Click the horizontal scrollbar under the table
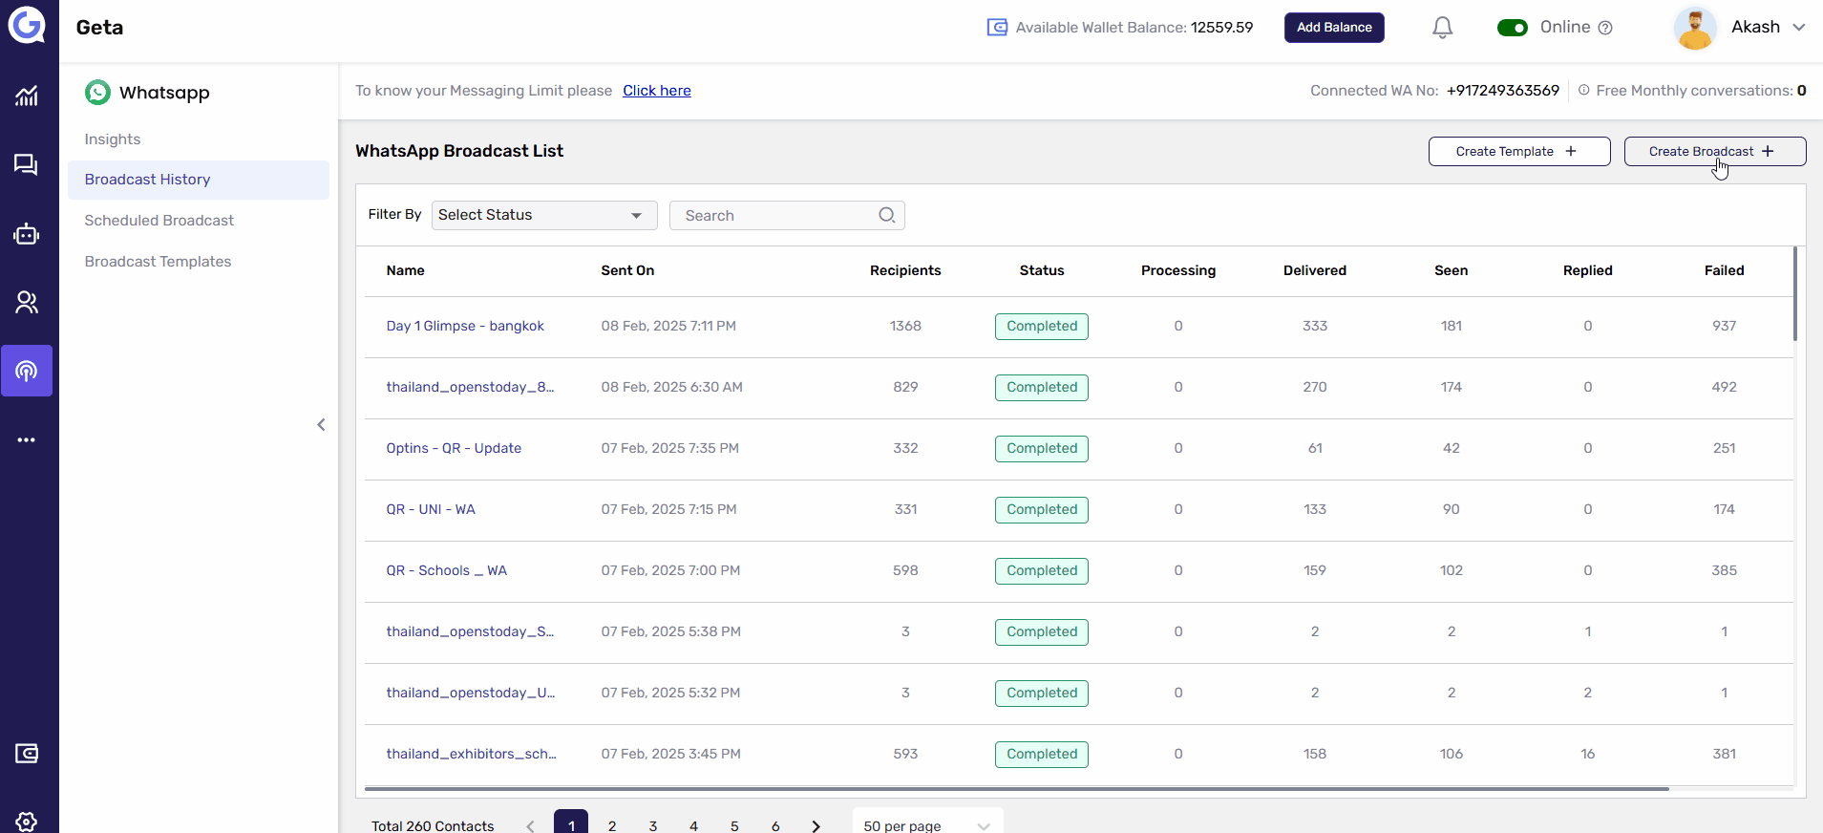 (1016, 789)
